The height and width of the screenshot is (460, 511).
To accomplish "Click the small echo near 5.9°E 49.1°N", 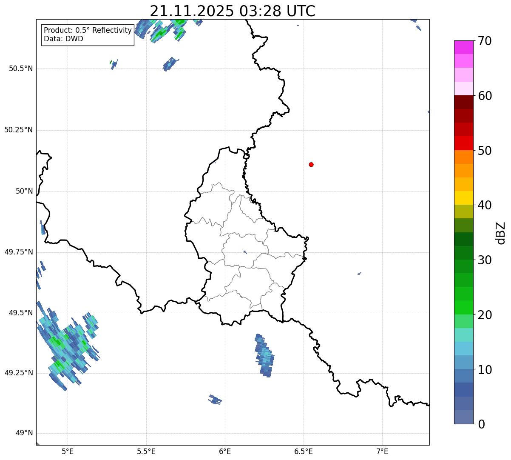I will pyautogui.click(x=215, y=400).
